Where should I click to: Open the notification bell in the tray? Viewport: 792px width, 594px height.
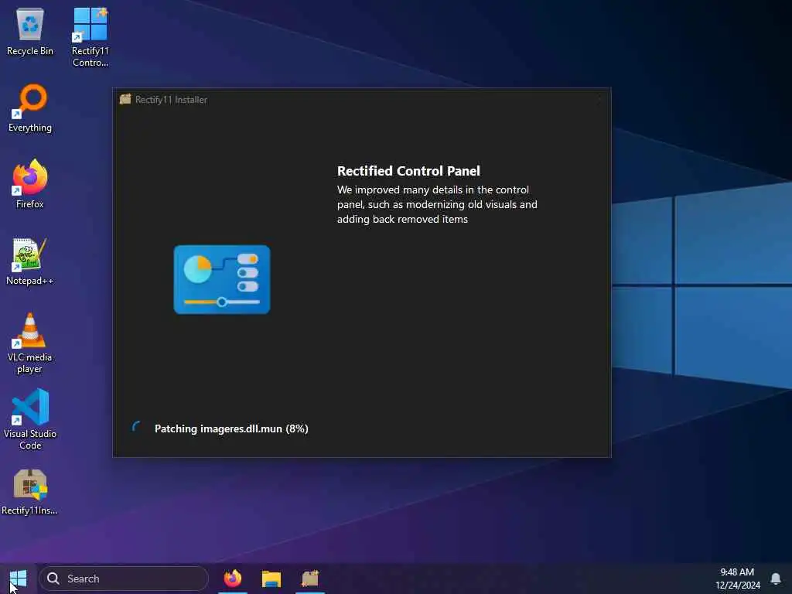(x=776, y=579)
